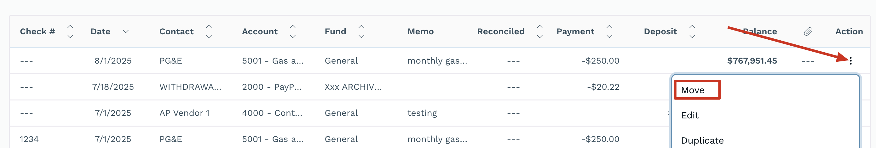Image resolution: width=876 pixels, height=148 pixels.
Task: Sort by Deposit column arrows
Action: (x=692, y=31)
